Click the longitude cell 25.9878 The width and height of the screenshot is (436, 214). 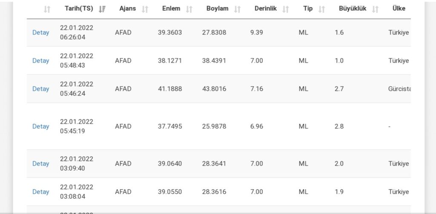click(x=214, y=127)
